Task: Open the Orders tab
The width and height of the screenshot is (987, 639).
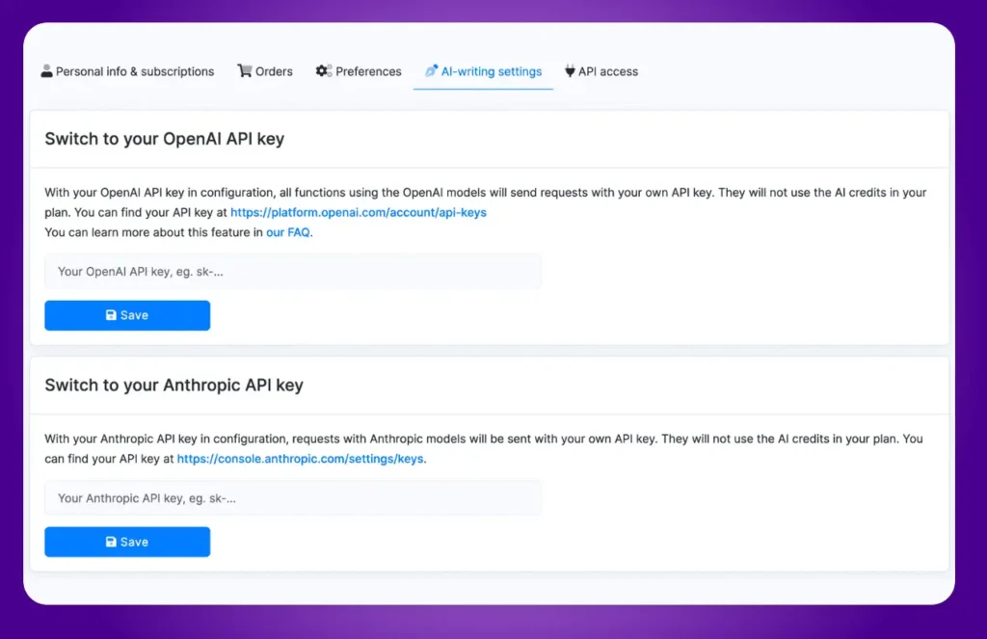Action: (265, 70)
